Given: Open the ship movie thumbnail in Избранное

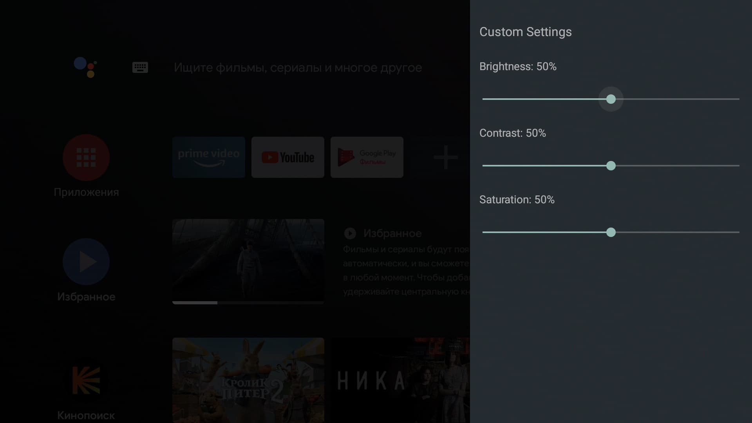Looking at the screenshot, I should [248, 261].
